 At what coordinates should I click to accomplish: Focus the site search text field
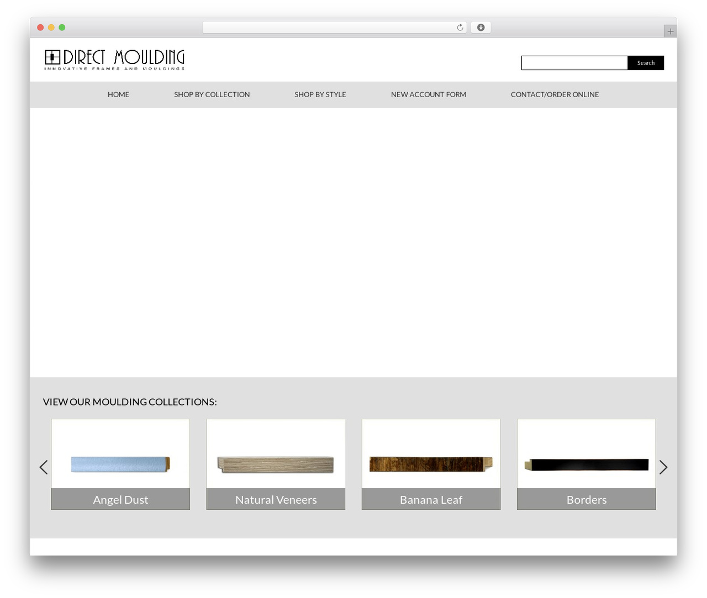point(574,63)
